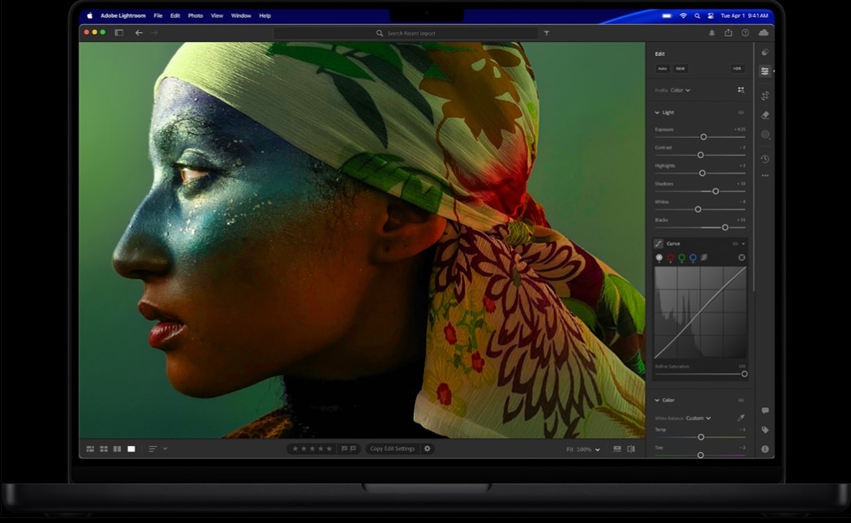Viewport: 851px width, 523px height.
Task: Open the Crop and rotate tool
Action: (x=765, y=96)
